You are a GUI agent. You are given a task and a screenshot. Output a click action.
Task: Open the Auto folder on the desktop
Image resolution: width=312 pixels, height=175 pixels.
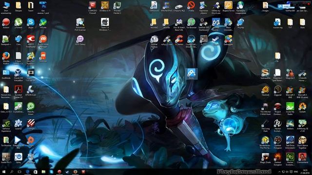pyautogui.click(x=302, y=23)
